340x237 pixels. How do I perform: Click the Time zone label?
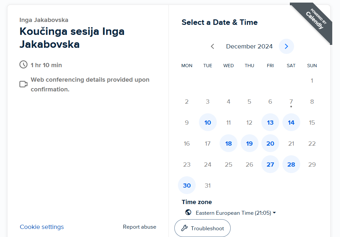coord(197,202)
